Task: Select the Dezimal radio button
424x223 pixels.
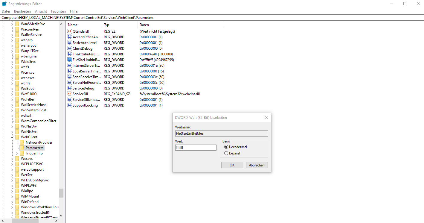Action: [226, 153]
